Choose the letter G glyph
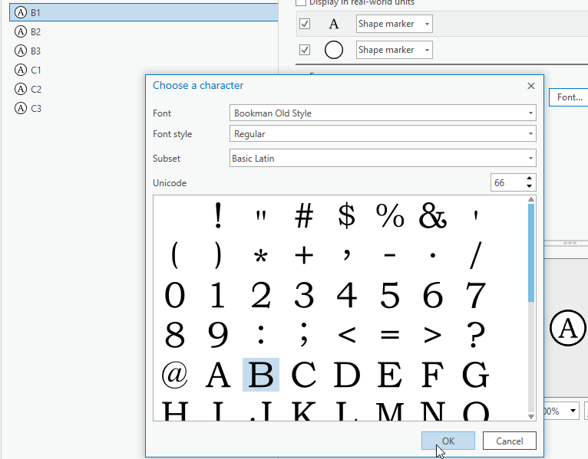This screenshot has width=588, height=459. click(476, 375)
